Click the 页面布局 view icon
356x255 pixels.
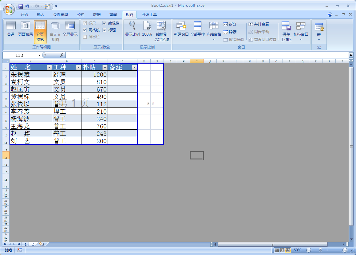tap(25, 29)
